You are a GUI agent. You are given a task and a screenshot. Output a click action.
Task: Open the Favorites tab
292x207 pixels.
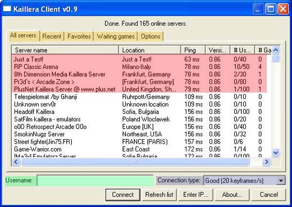coord(79,36)
